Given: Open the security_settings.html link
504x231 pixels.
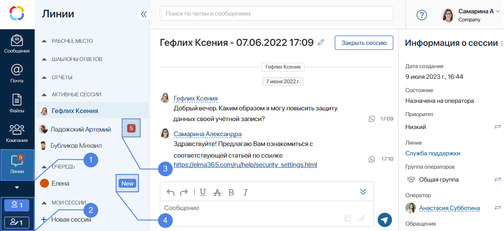Looking at the screenshot, I should [245, 165].
